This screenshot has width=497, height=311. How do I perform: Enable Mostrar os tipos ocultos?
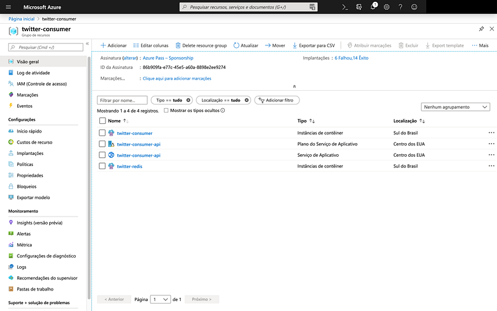tap(166, 111)
